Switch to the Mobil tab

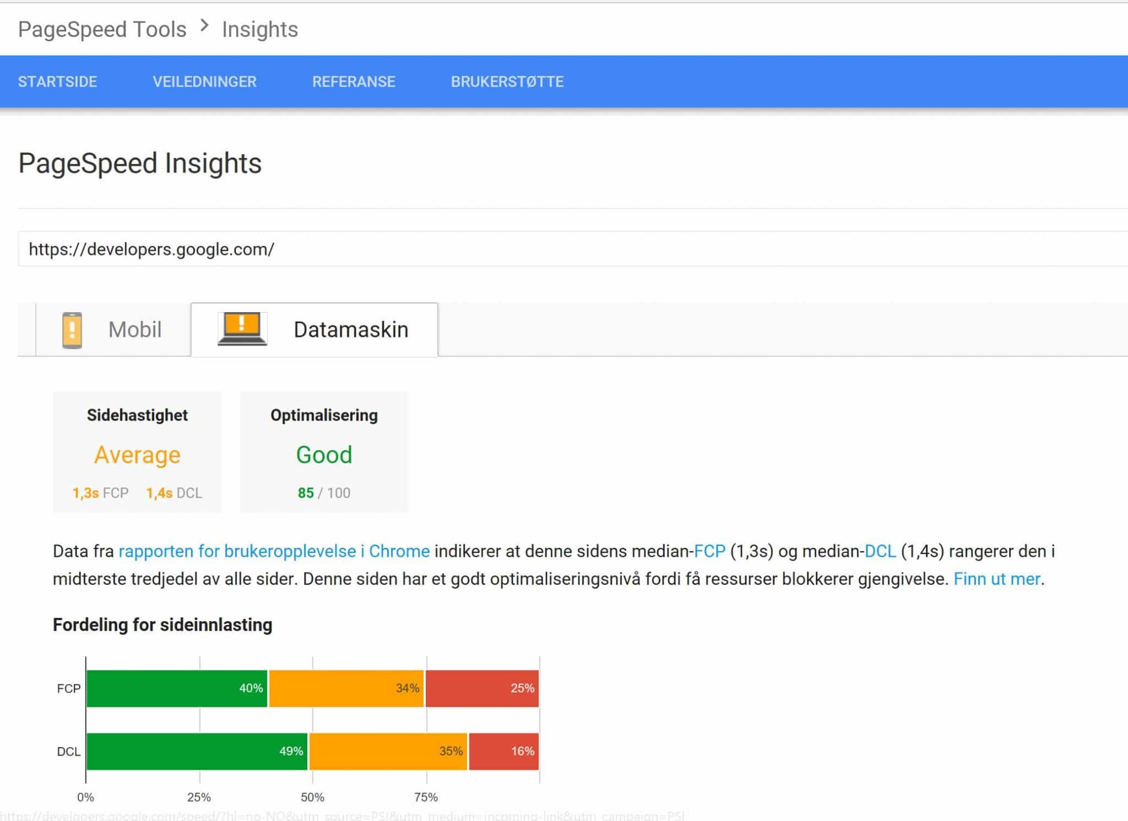[x=113, y=329]
